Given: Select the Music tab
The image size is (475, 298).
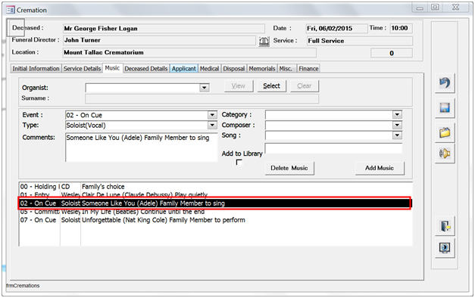Looking at the screenshot, I should [x=112, y=68].
